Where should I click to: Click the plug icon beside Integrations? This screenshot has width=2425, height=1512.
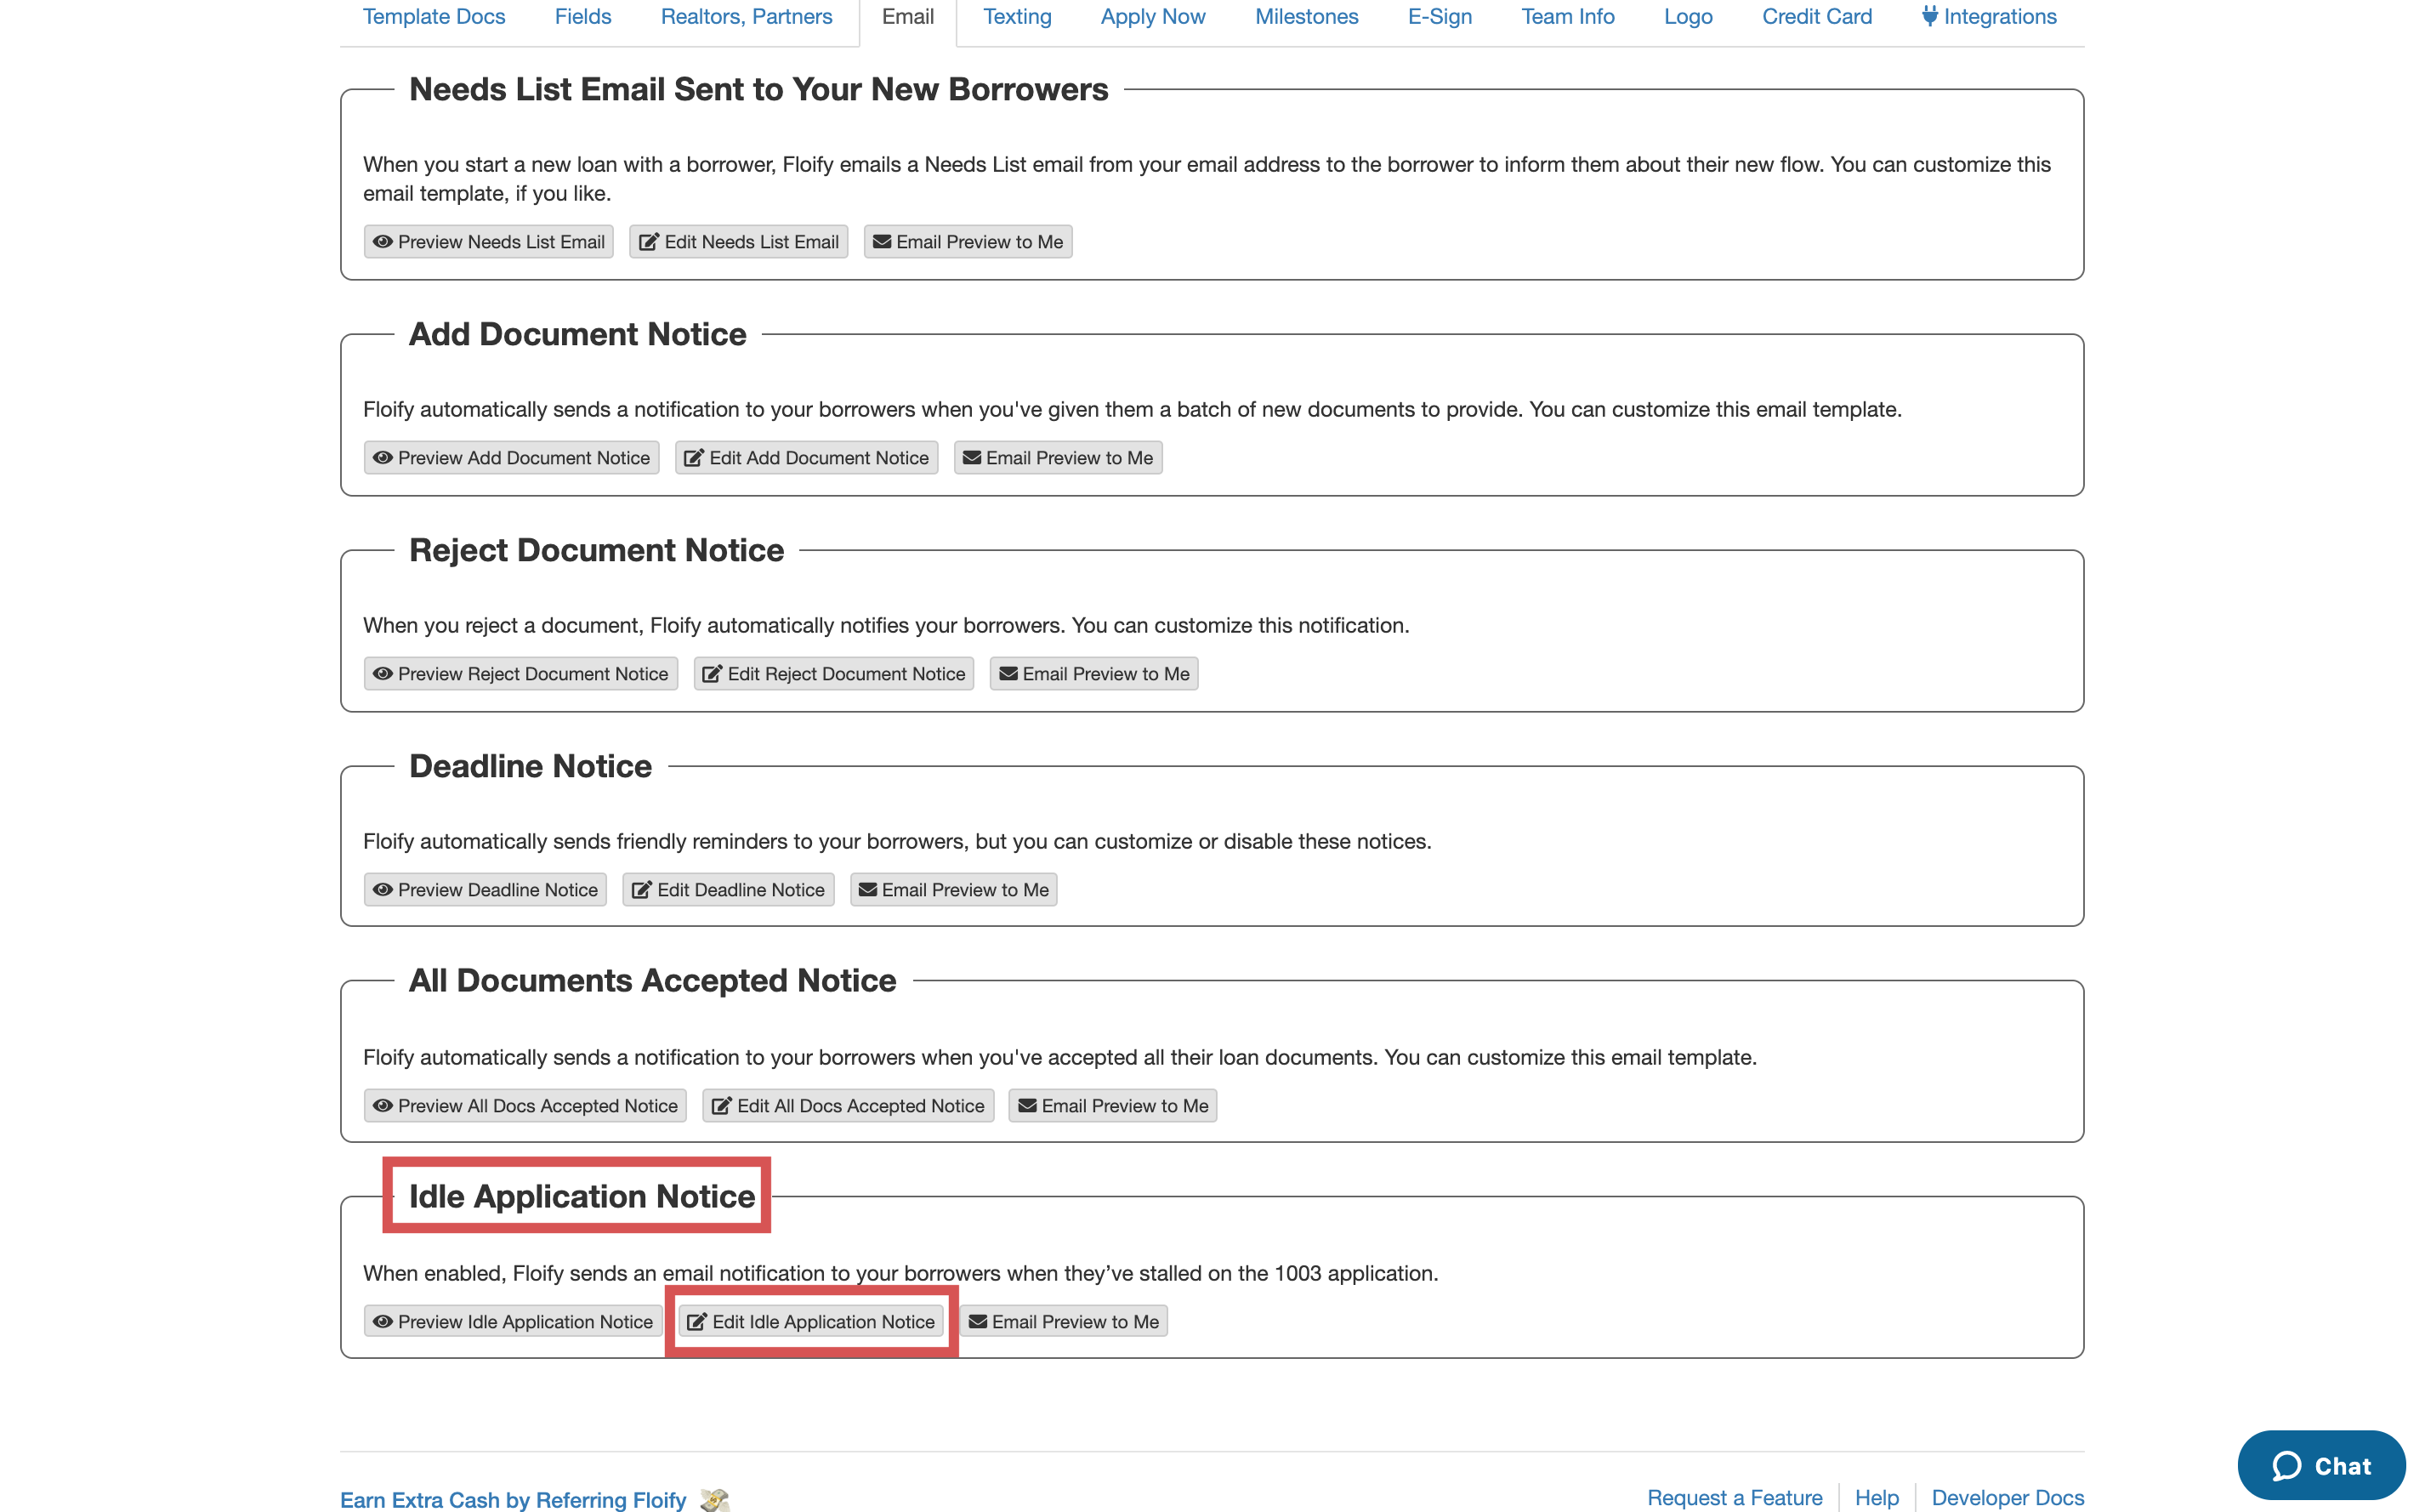(1929, 16)
